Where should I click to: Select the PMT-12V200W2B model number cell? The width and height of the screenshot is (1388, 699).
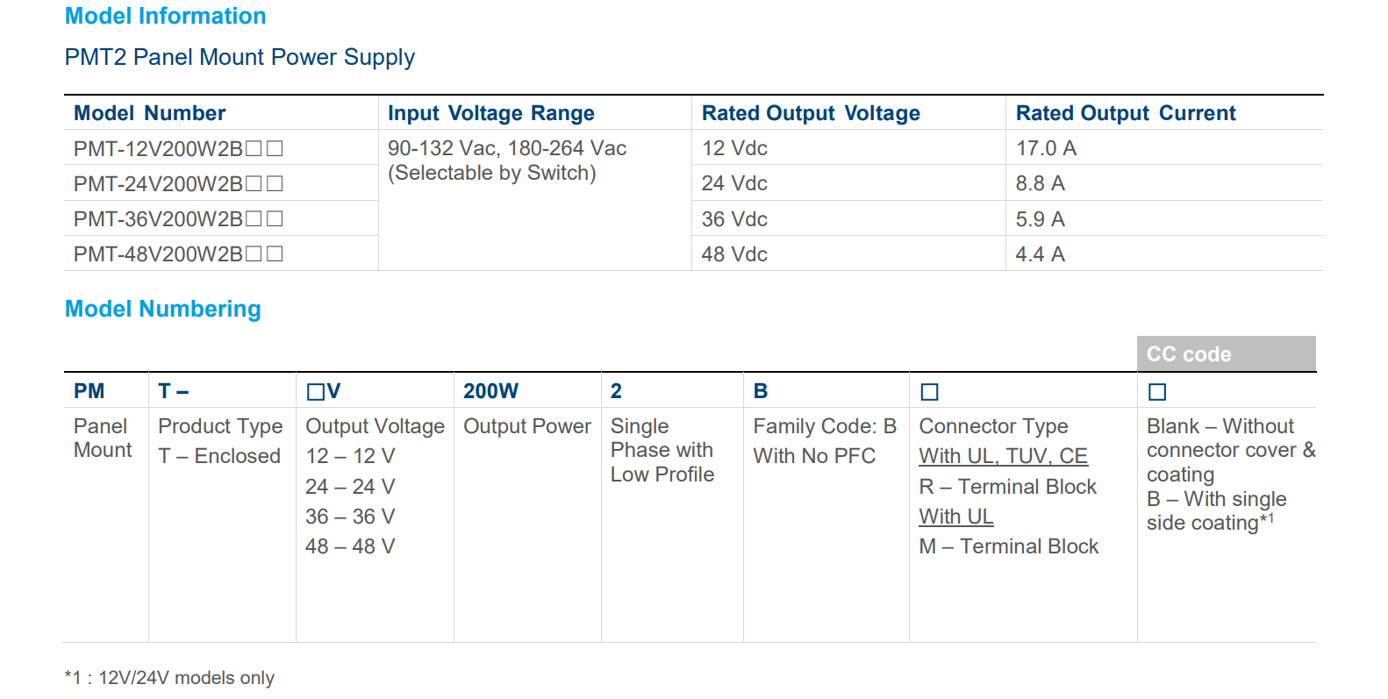(178, 148)
